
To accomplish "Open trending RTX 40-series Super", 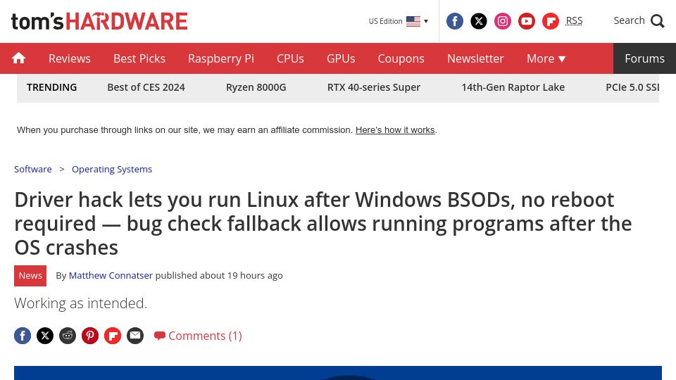I will pos(374,87).
